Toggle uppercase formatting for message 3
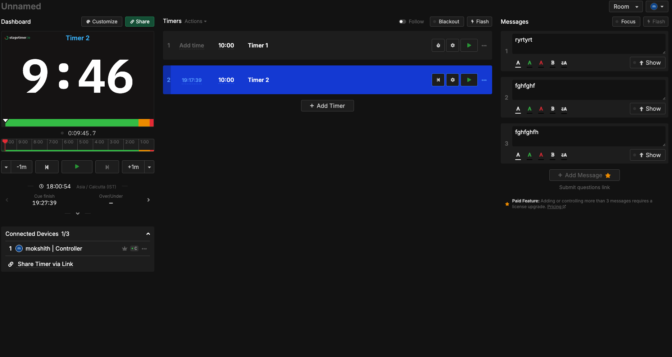The width and height of the screenshot is (672, 357). (564, 155)
